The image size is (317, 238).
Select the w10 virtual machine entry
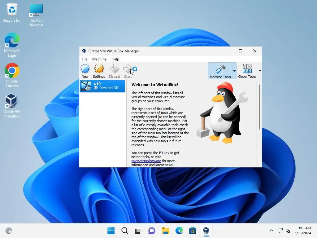coord(102,86)
